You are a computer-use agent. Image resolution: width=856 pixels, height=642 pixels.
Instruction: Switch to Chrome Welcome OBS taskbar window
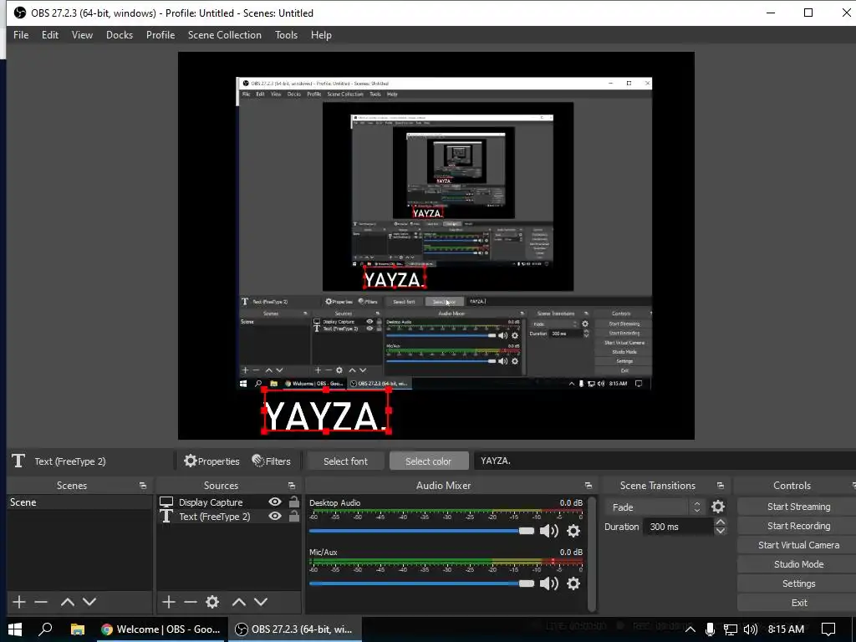pos(161,629)
